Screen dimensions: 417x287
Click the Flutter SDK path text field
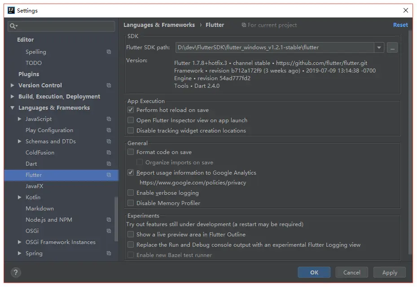pos(274,47)
